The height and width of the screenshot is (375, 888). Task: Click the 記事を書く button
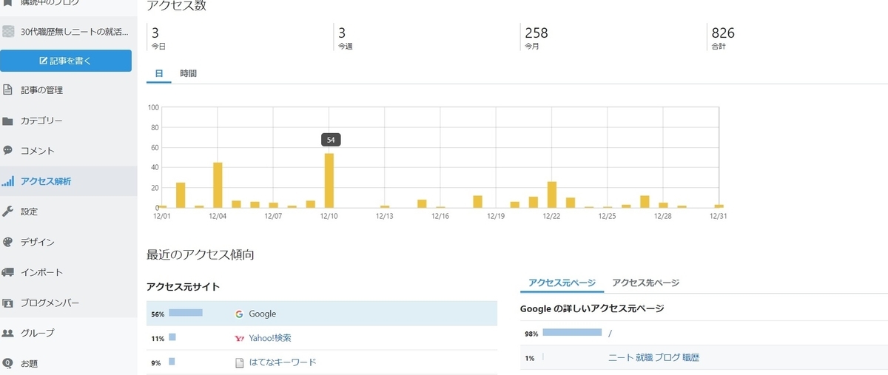pos(66,61)
